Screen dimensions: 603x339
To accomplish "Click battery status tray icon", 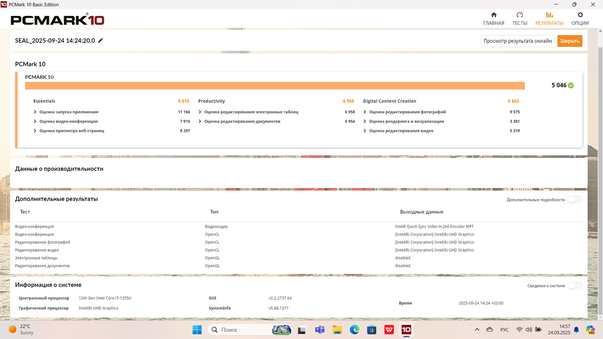I will 538,330.
